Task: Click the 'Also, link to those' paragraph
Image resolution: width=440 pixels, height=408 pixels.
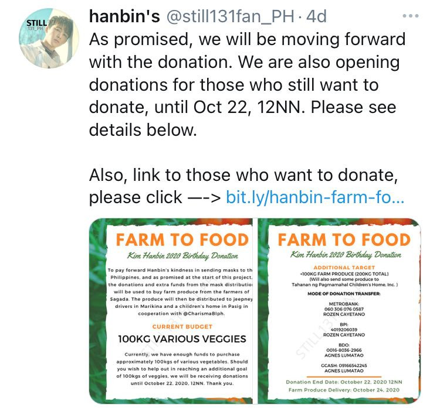Action: pyautogui.click(x=246, y=186)
